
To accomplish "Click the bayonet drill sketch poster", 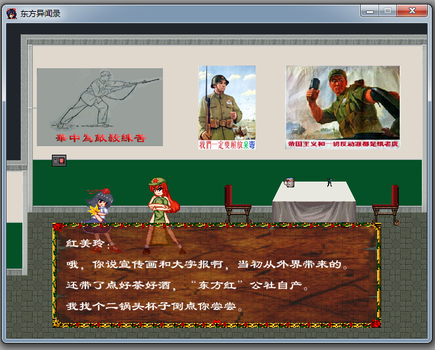I will tap(100, 107).
